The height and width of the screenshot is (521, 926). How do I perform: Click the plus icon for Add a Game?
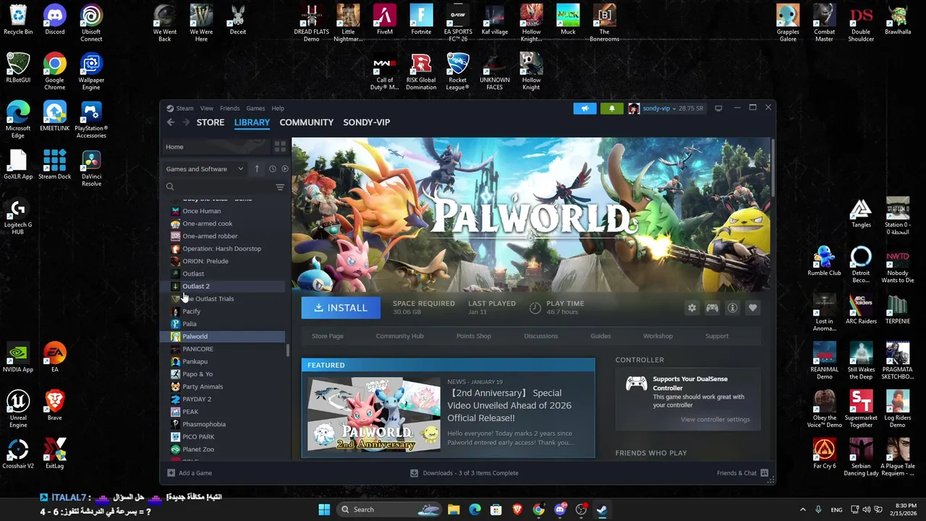click(171, 473)
